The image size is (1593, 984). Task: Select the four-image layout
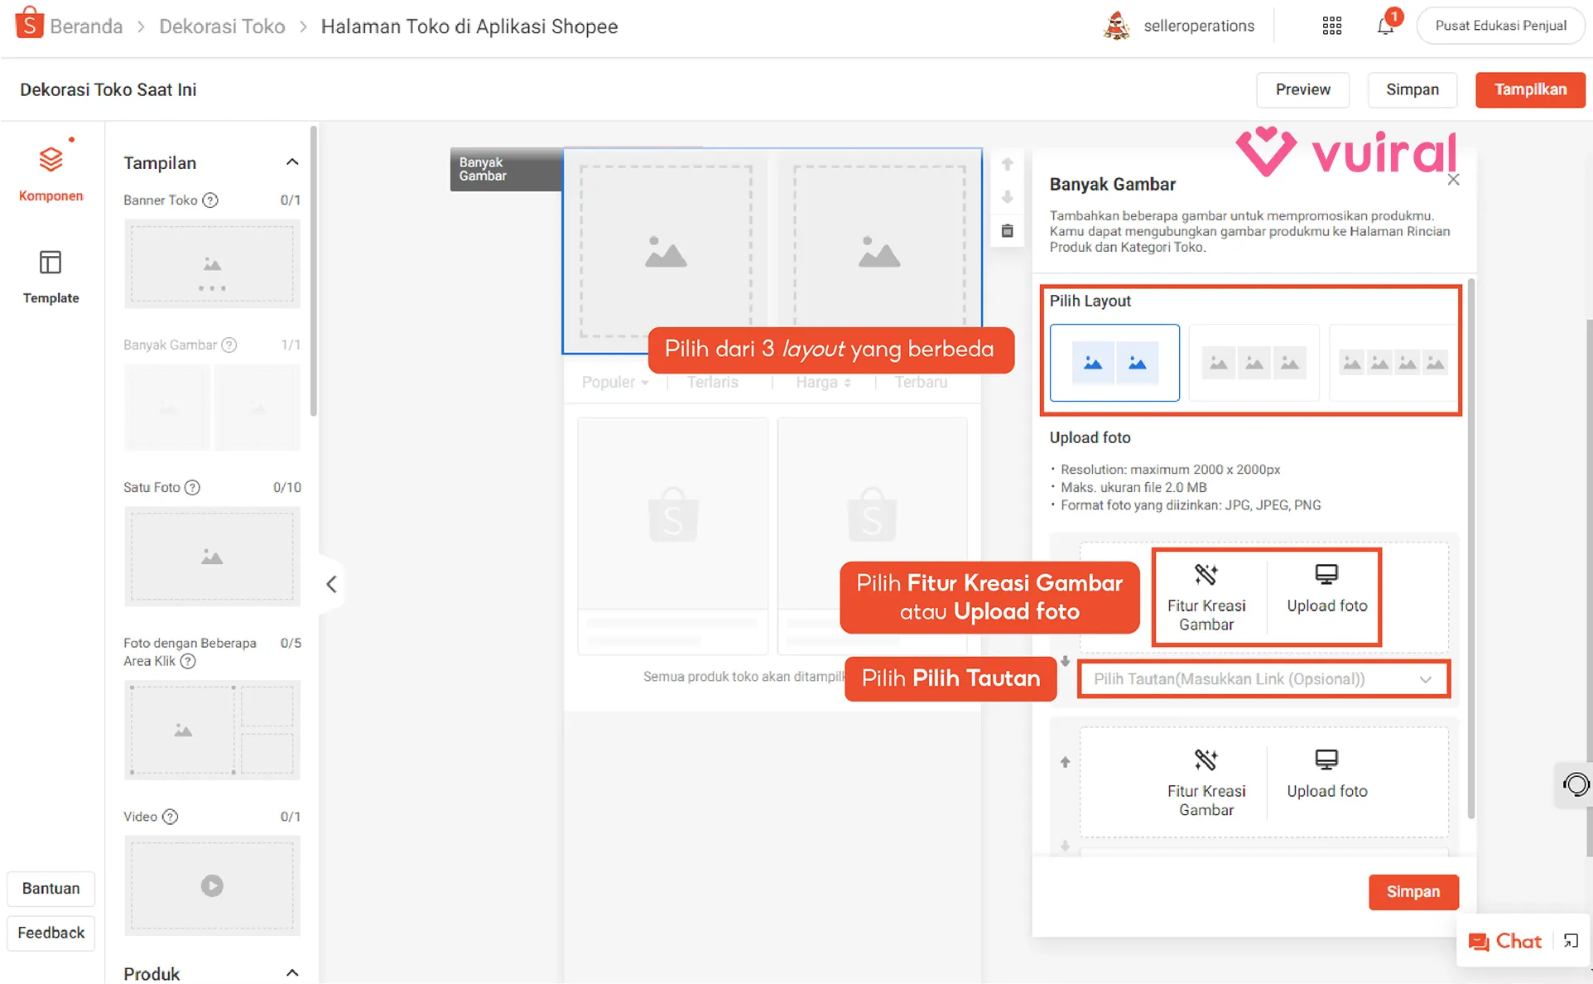click(x=1393, y=363)
